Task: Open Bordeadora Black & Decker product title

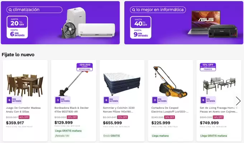Action: point(72,110)
